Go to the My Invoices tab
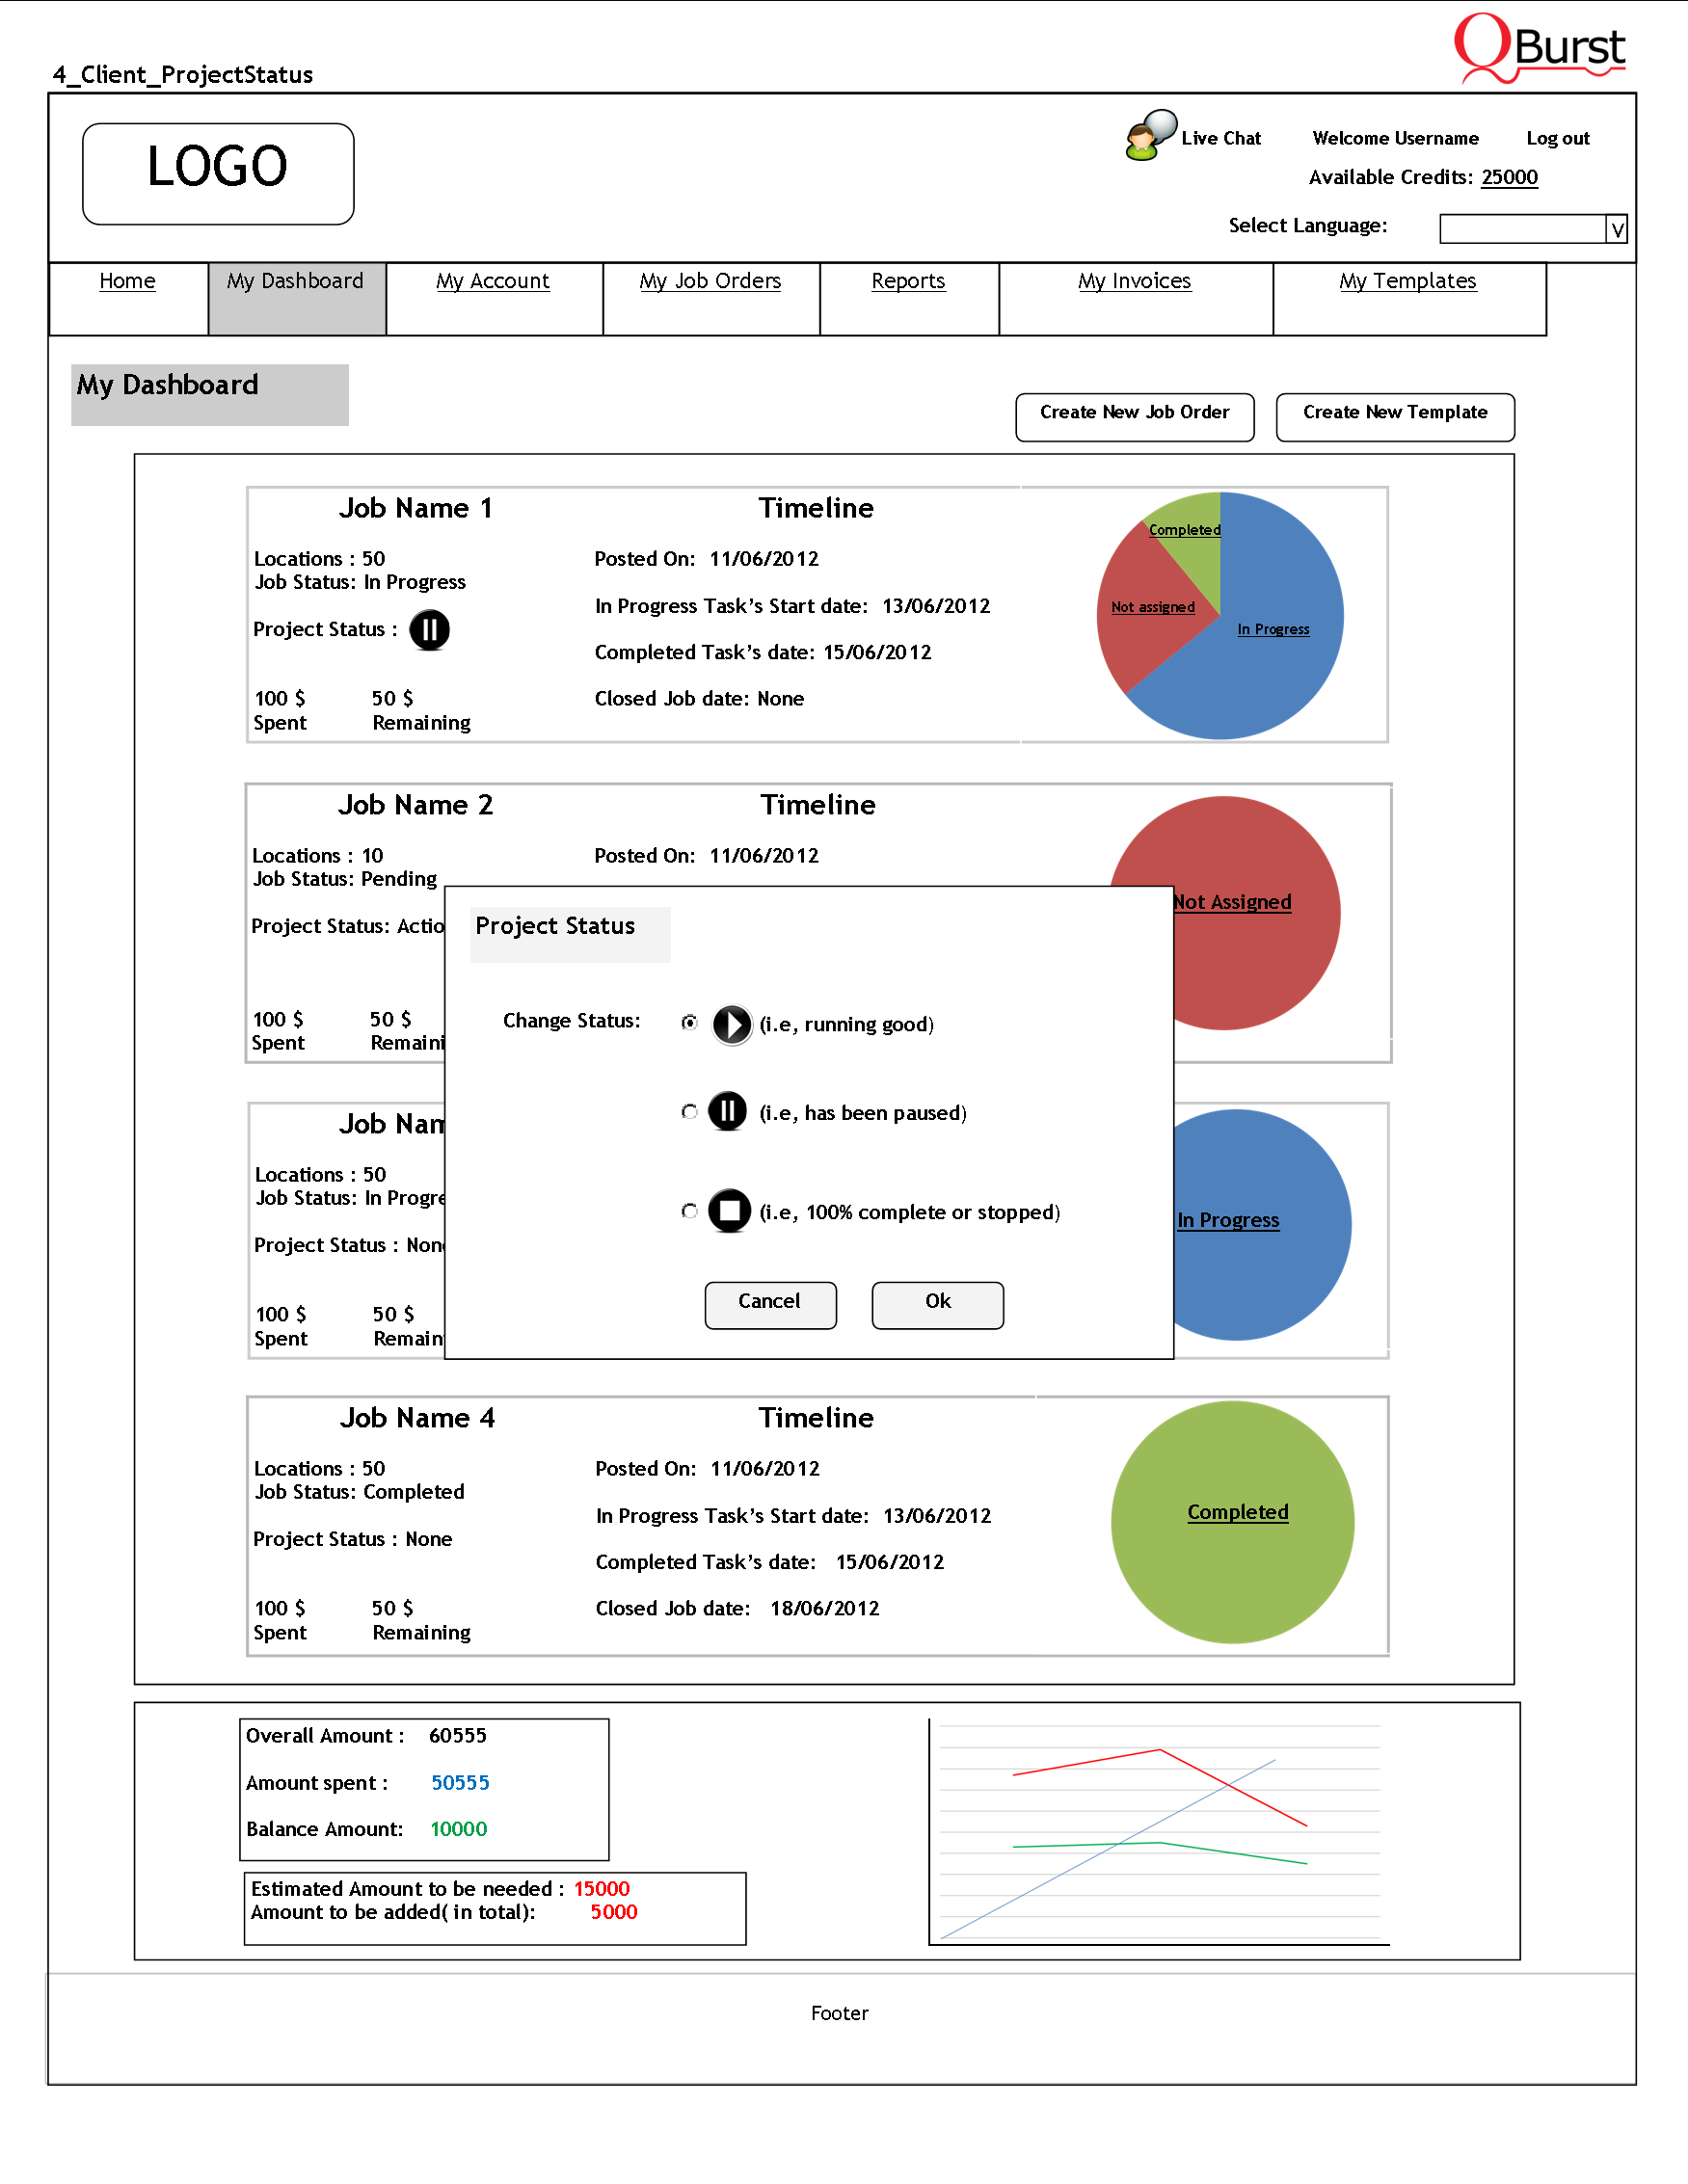 coord(1134,282)
